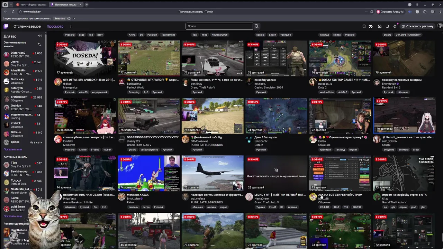Click Arena Breakout: Infinite game link
Screen dimensions: 443x249
pyautogui.click(x=78, y=202)
